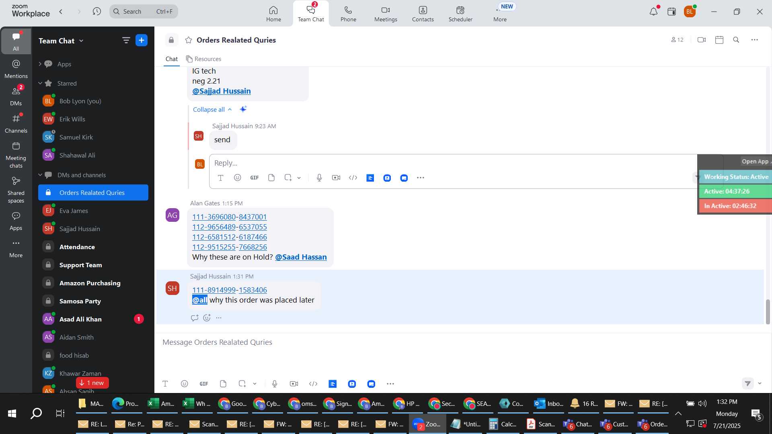Record a video message in main composer

point(294,384)
